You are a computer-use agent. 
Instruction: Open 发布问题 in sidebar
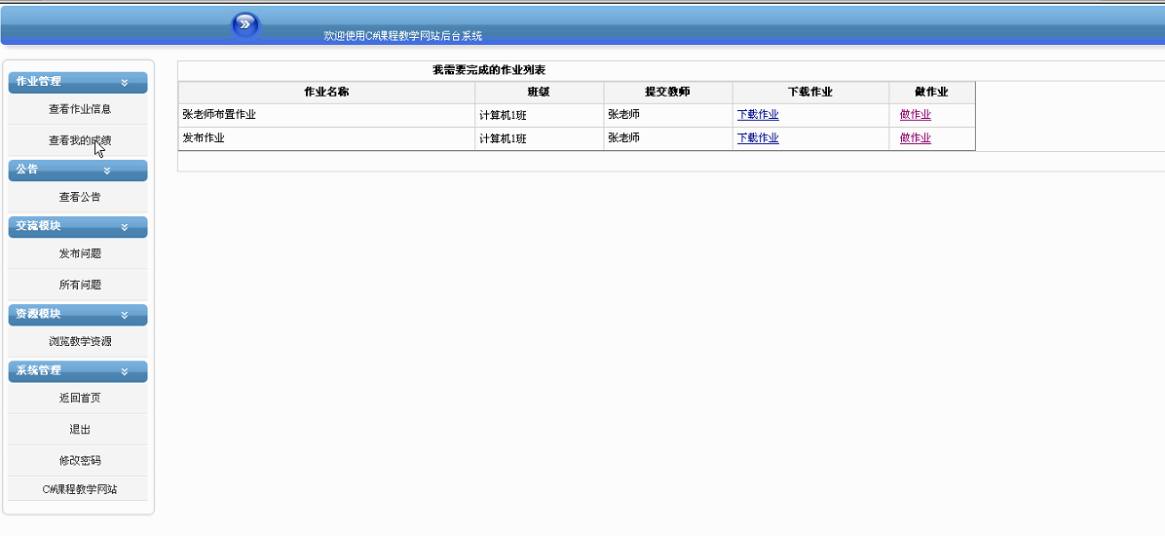pyautogui.click(x=80, y=253)
